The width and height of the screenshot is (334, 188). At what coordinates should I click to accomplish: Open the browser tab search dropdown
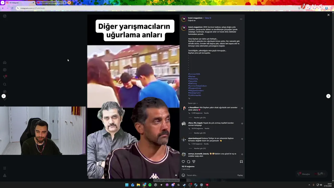tap(2, 3)
